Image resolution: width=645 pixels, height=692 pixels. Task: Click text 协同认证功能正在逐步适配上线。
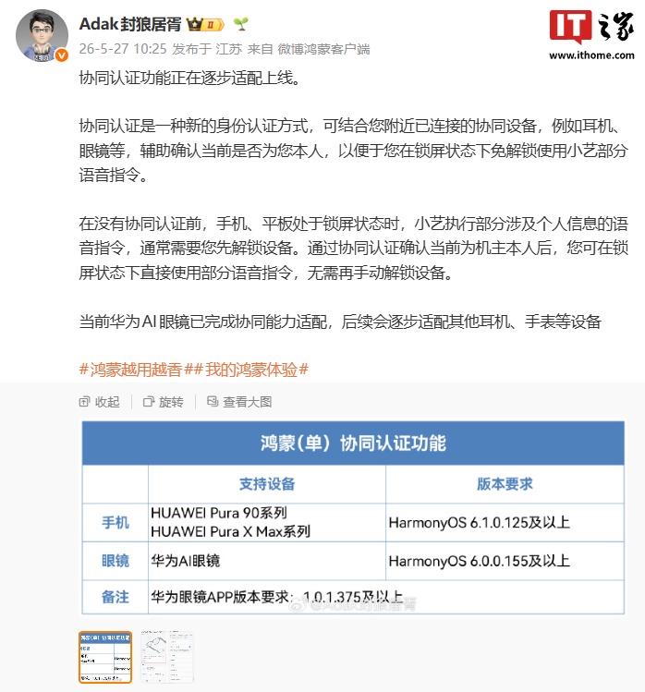[189, 78]
